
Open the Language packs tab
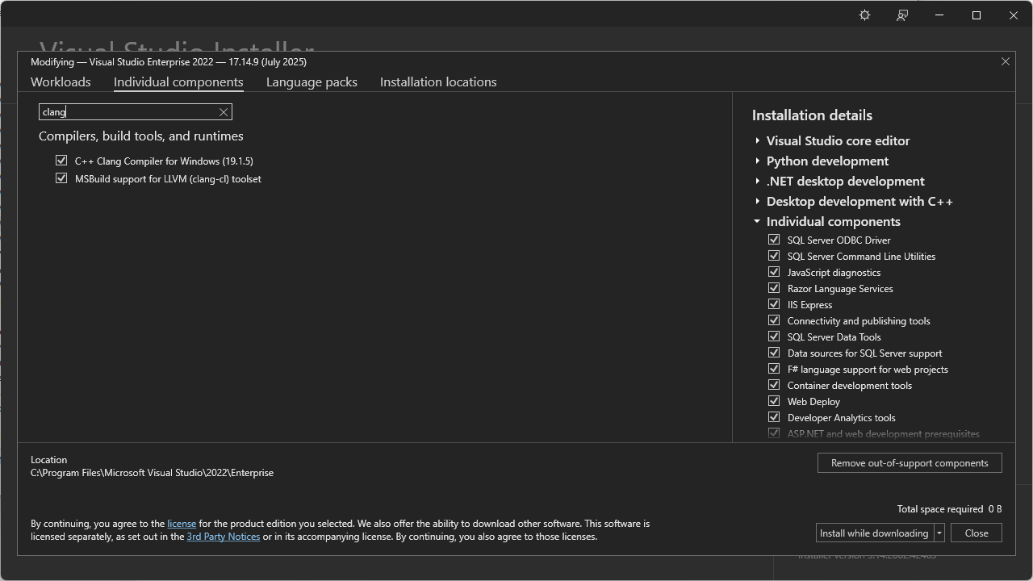[312, 82]
